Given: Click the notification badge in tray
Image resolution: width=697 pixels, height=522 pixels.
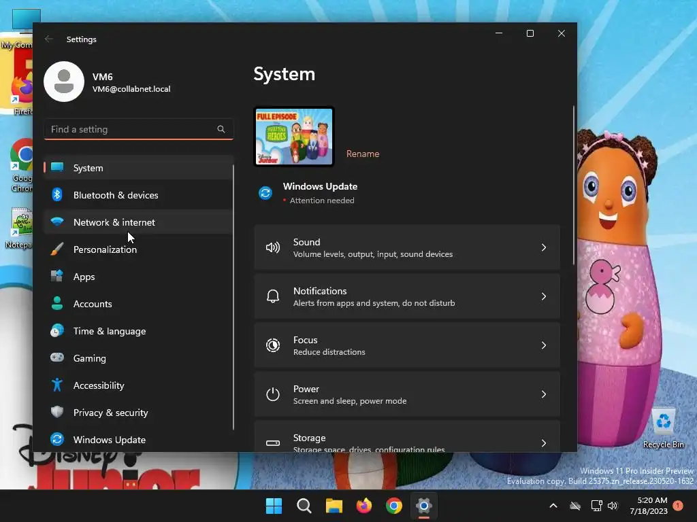Looking at the screenshot, I should 678,506.
